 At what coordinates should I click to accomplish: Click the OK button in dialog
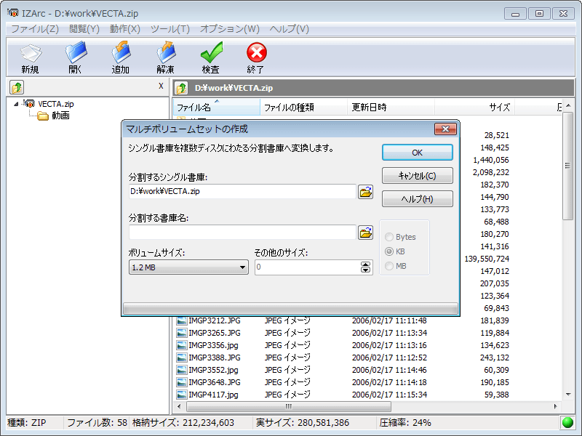[417, 153]
